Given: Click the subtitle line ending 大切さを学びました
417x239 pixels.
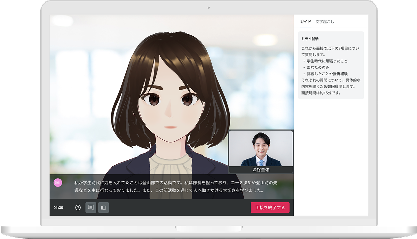Looking at the screenshot, I should (169, 190).
